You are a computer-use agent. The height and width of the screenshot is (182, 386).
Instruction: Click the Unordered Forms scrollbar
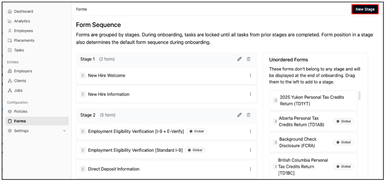click(360, 96)
